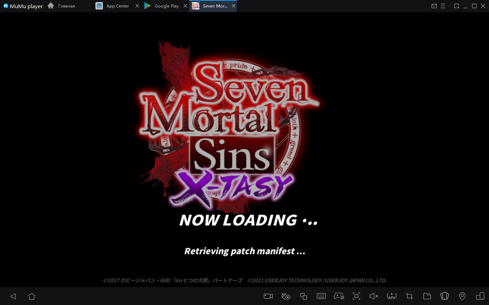This screenshot has height=305, width=489.
Task: Shake the device using the shake icon
Action: coord(445,296)
